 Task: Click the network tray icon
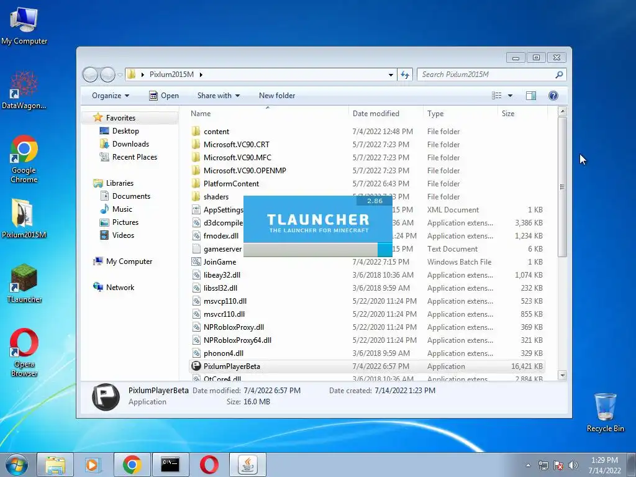click(543, 465)
